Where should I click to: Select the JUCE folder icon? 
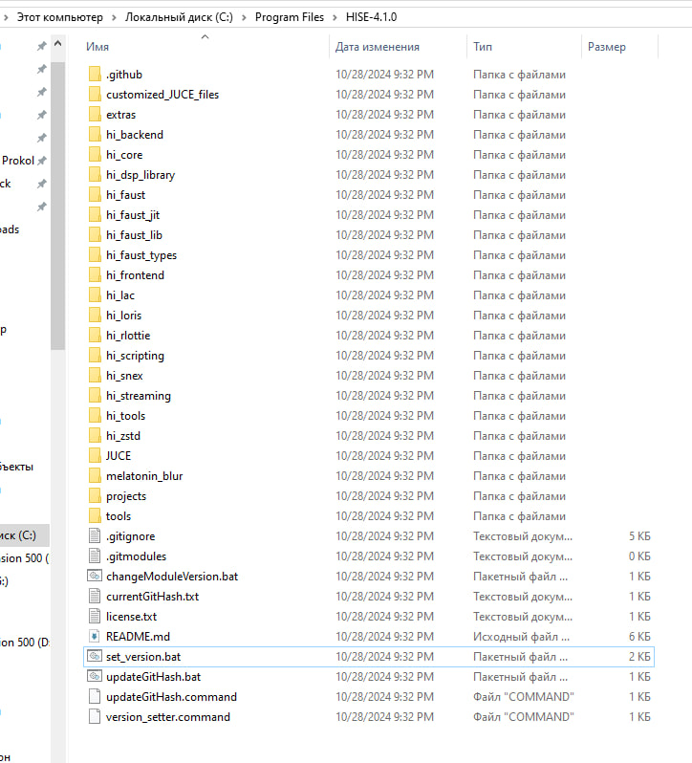click(95, 455)
